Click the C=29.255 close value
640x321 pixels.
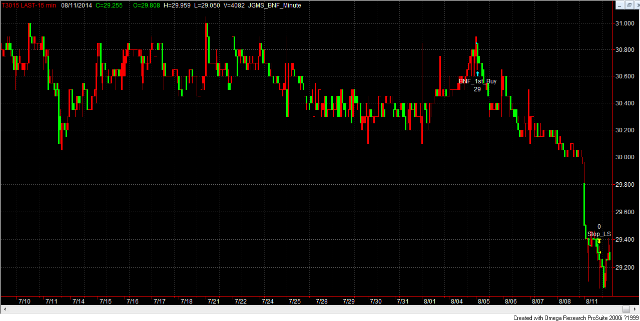click(109, 5)
